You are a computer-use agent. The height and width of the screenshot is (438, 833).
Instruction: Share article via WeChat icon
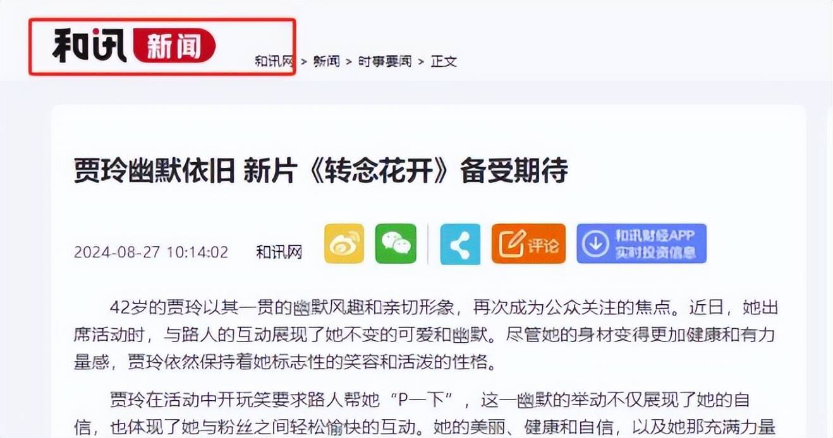[396, 244]
